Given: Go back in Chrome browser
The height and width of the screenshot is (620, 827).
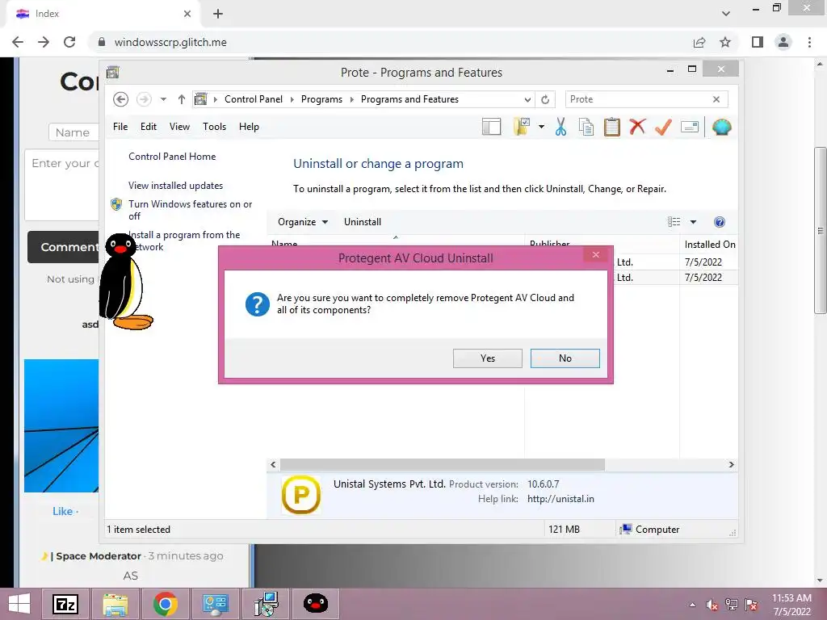Looking at the screenshot, I should point(18,42).
